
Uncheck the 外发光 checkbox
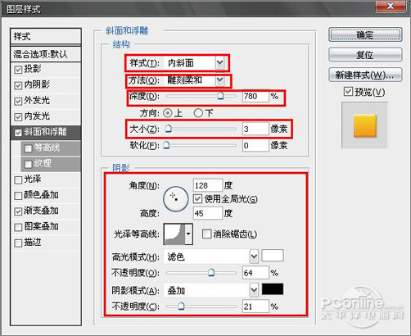[x=18, y=102]
